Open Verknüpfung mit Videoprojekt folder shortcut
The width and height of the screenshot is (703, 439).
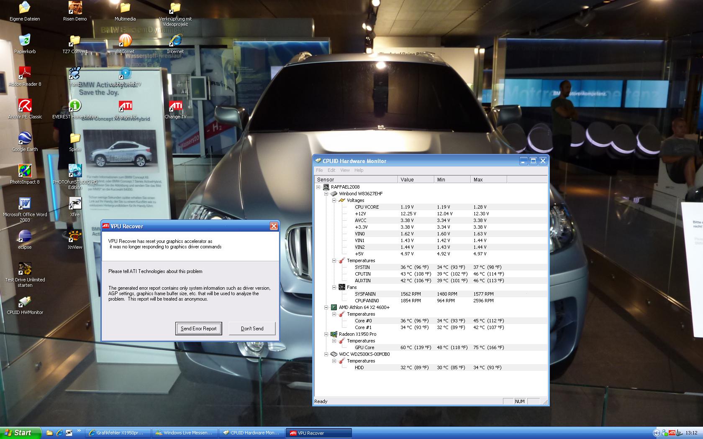tap(175, 14)
